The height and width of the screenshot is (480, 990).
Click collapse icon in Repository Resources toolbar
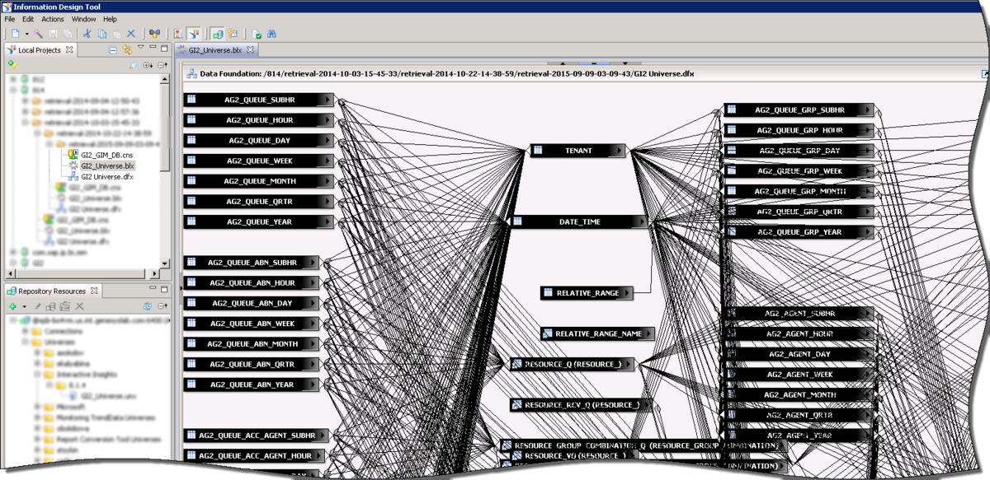click(163, 305)
